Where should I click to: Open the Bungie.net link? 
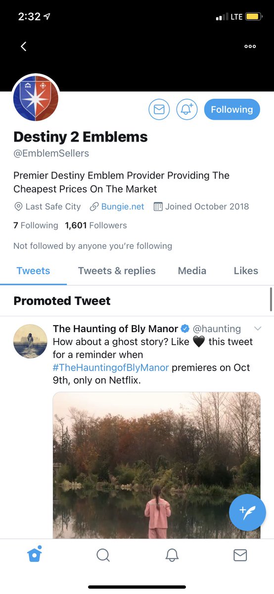click(x=123, y=206)
